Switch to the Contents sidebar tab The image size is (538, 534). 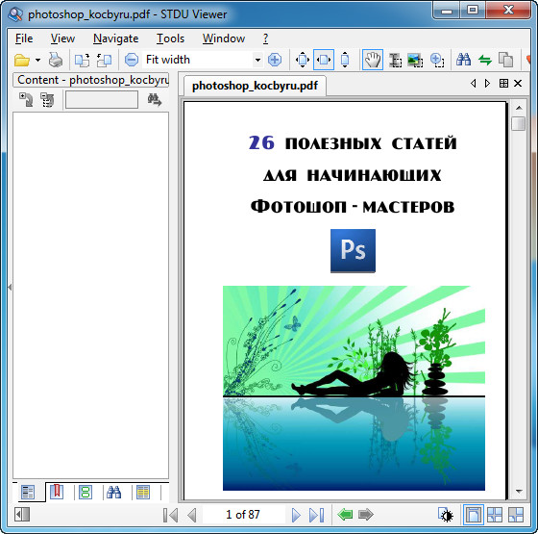[x=28, y=492]
